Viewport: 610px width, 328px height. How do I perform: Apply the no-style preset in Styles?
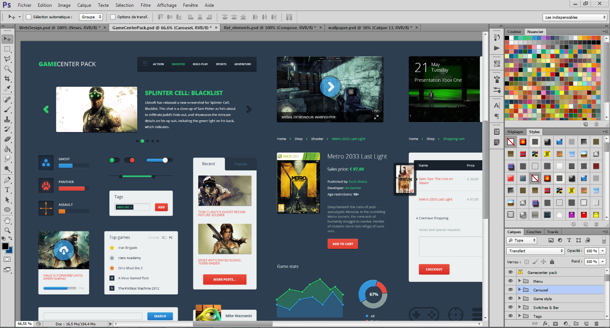tap(511, 142)
